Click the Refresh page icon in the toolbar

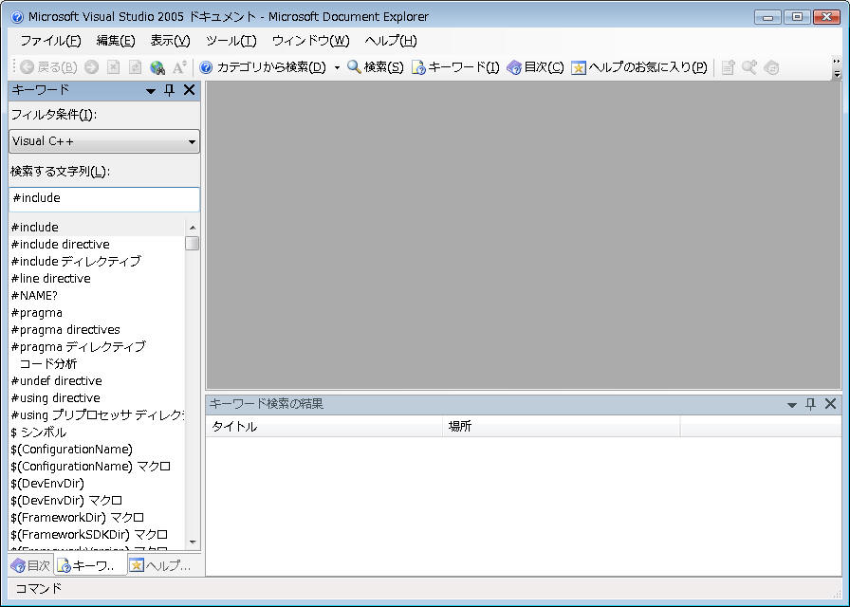135,67
